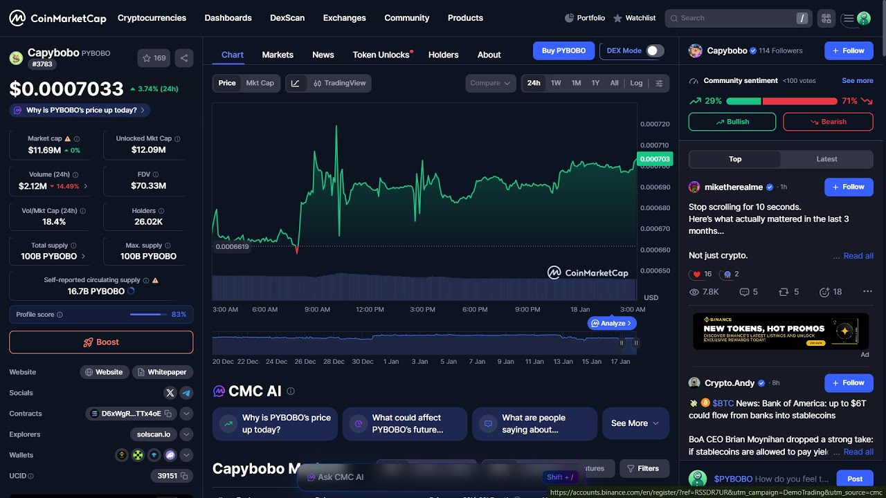Open the user avatar menu
The image size is (886, 498).
864,19
